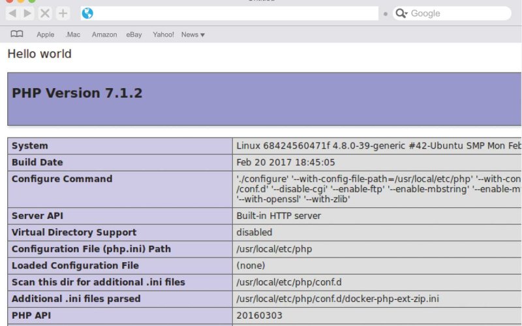Click the globe site icon in address bar

point(87,13)
